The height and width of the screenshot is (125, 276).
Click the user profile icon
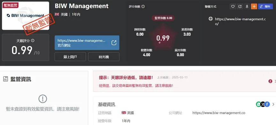247,6
